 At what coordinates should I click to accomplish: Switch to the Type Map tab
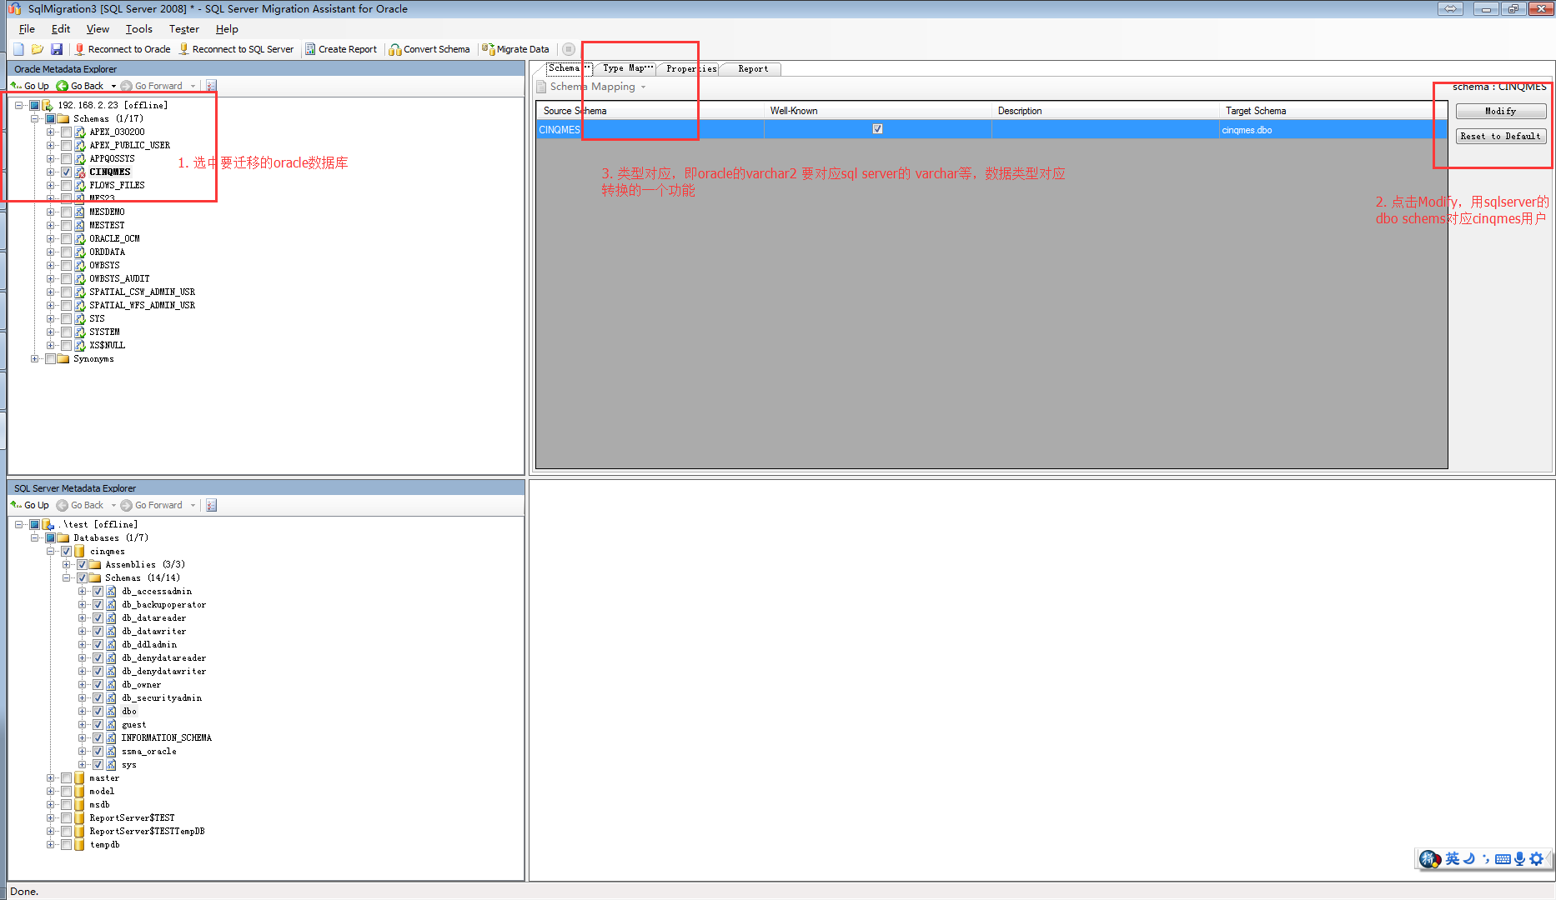click(x=627, y=68)
